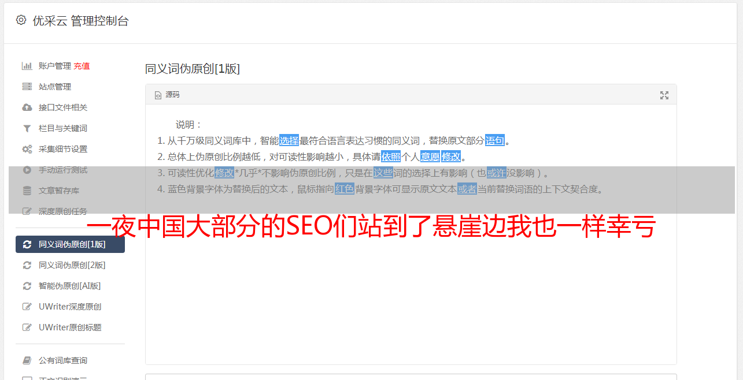Open the red 充值 recharge link
The width and height of the screenshot is (743, 380).
[82, 66]
